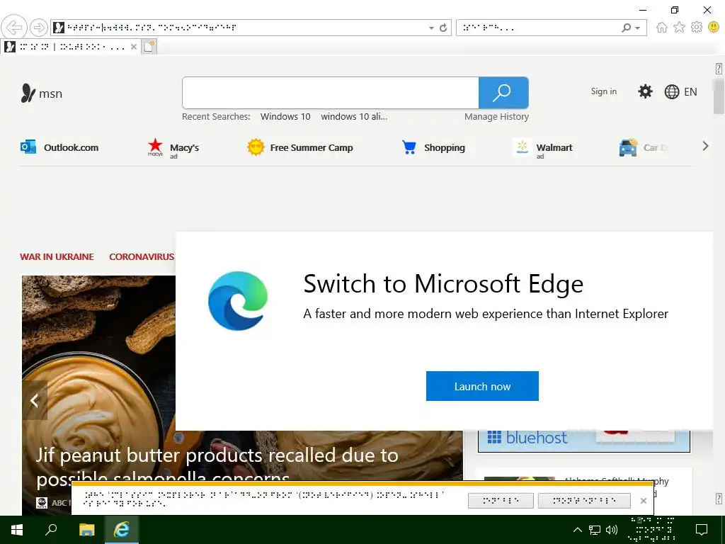Image resolution: width=725 pixels, height=544 pixels.
Task: Click Internet Explorer taskbar icon
Action: pos(122,530)
